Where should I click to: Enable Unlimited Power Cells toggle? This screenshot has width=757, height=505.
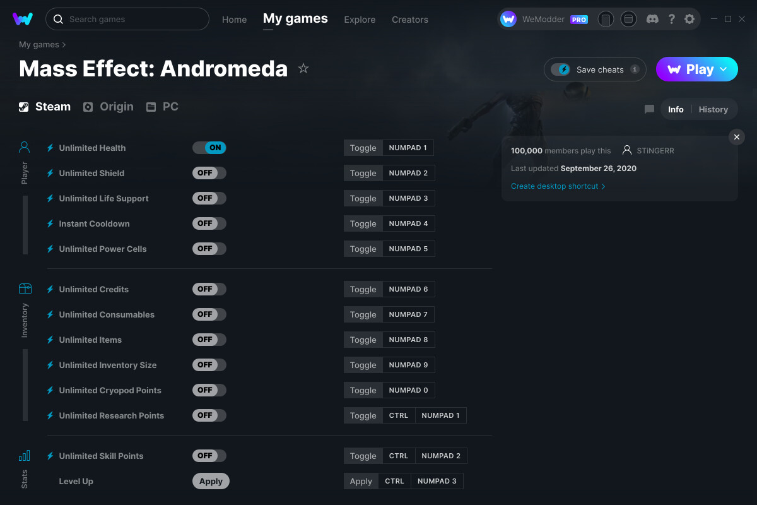pos(209,249)
